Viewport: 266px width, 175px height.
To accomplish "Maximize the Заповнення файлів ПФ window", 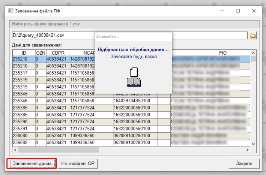I will [x=237, y=11].
